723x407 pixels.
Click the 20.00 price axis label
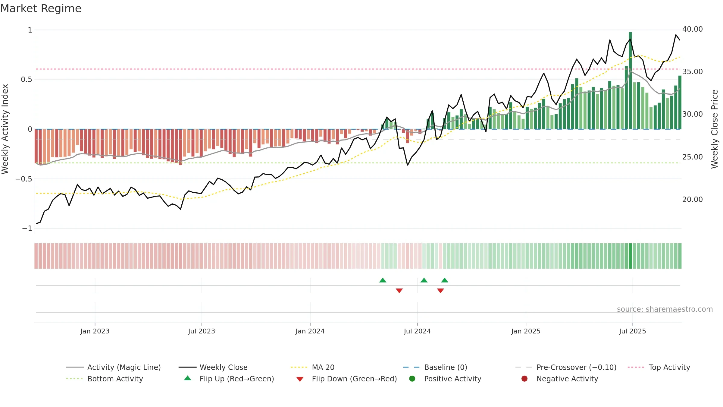click(x=693, y=200)
